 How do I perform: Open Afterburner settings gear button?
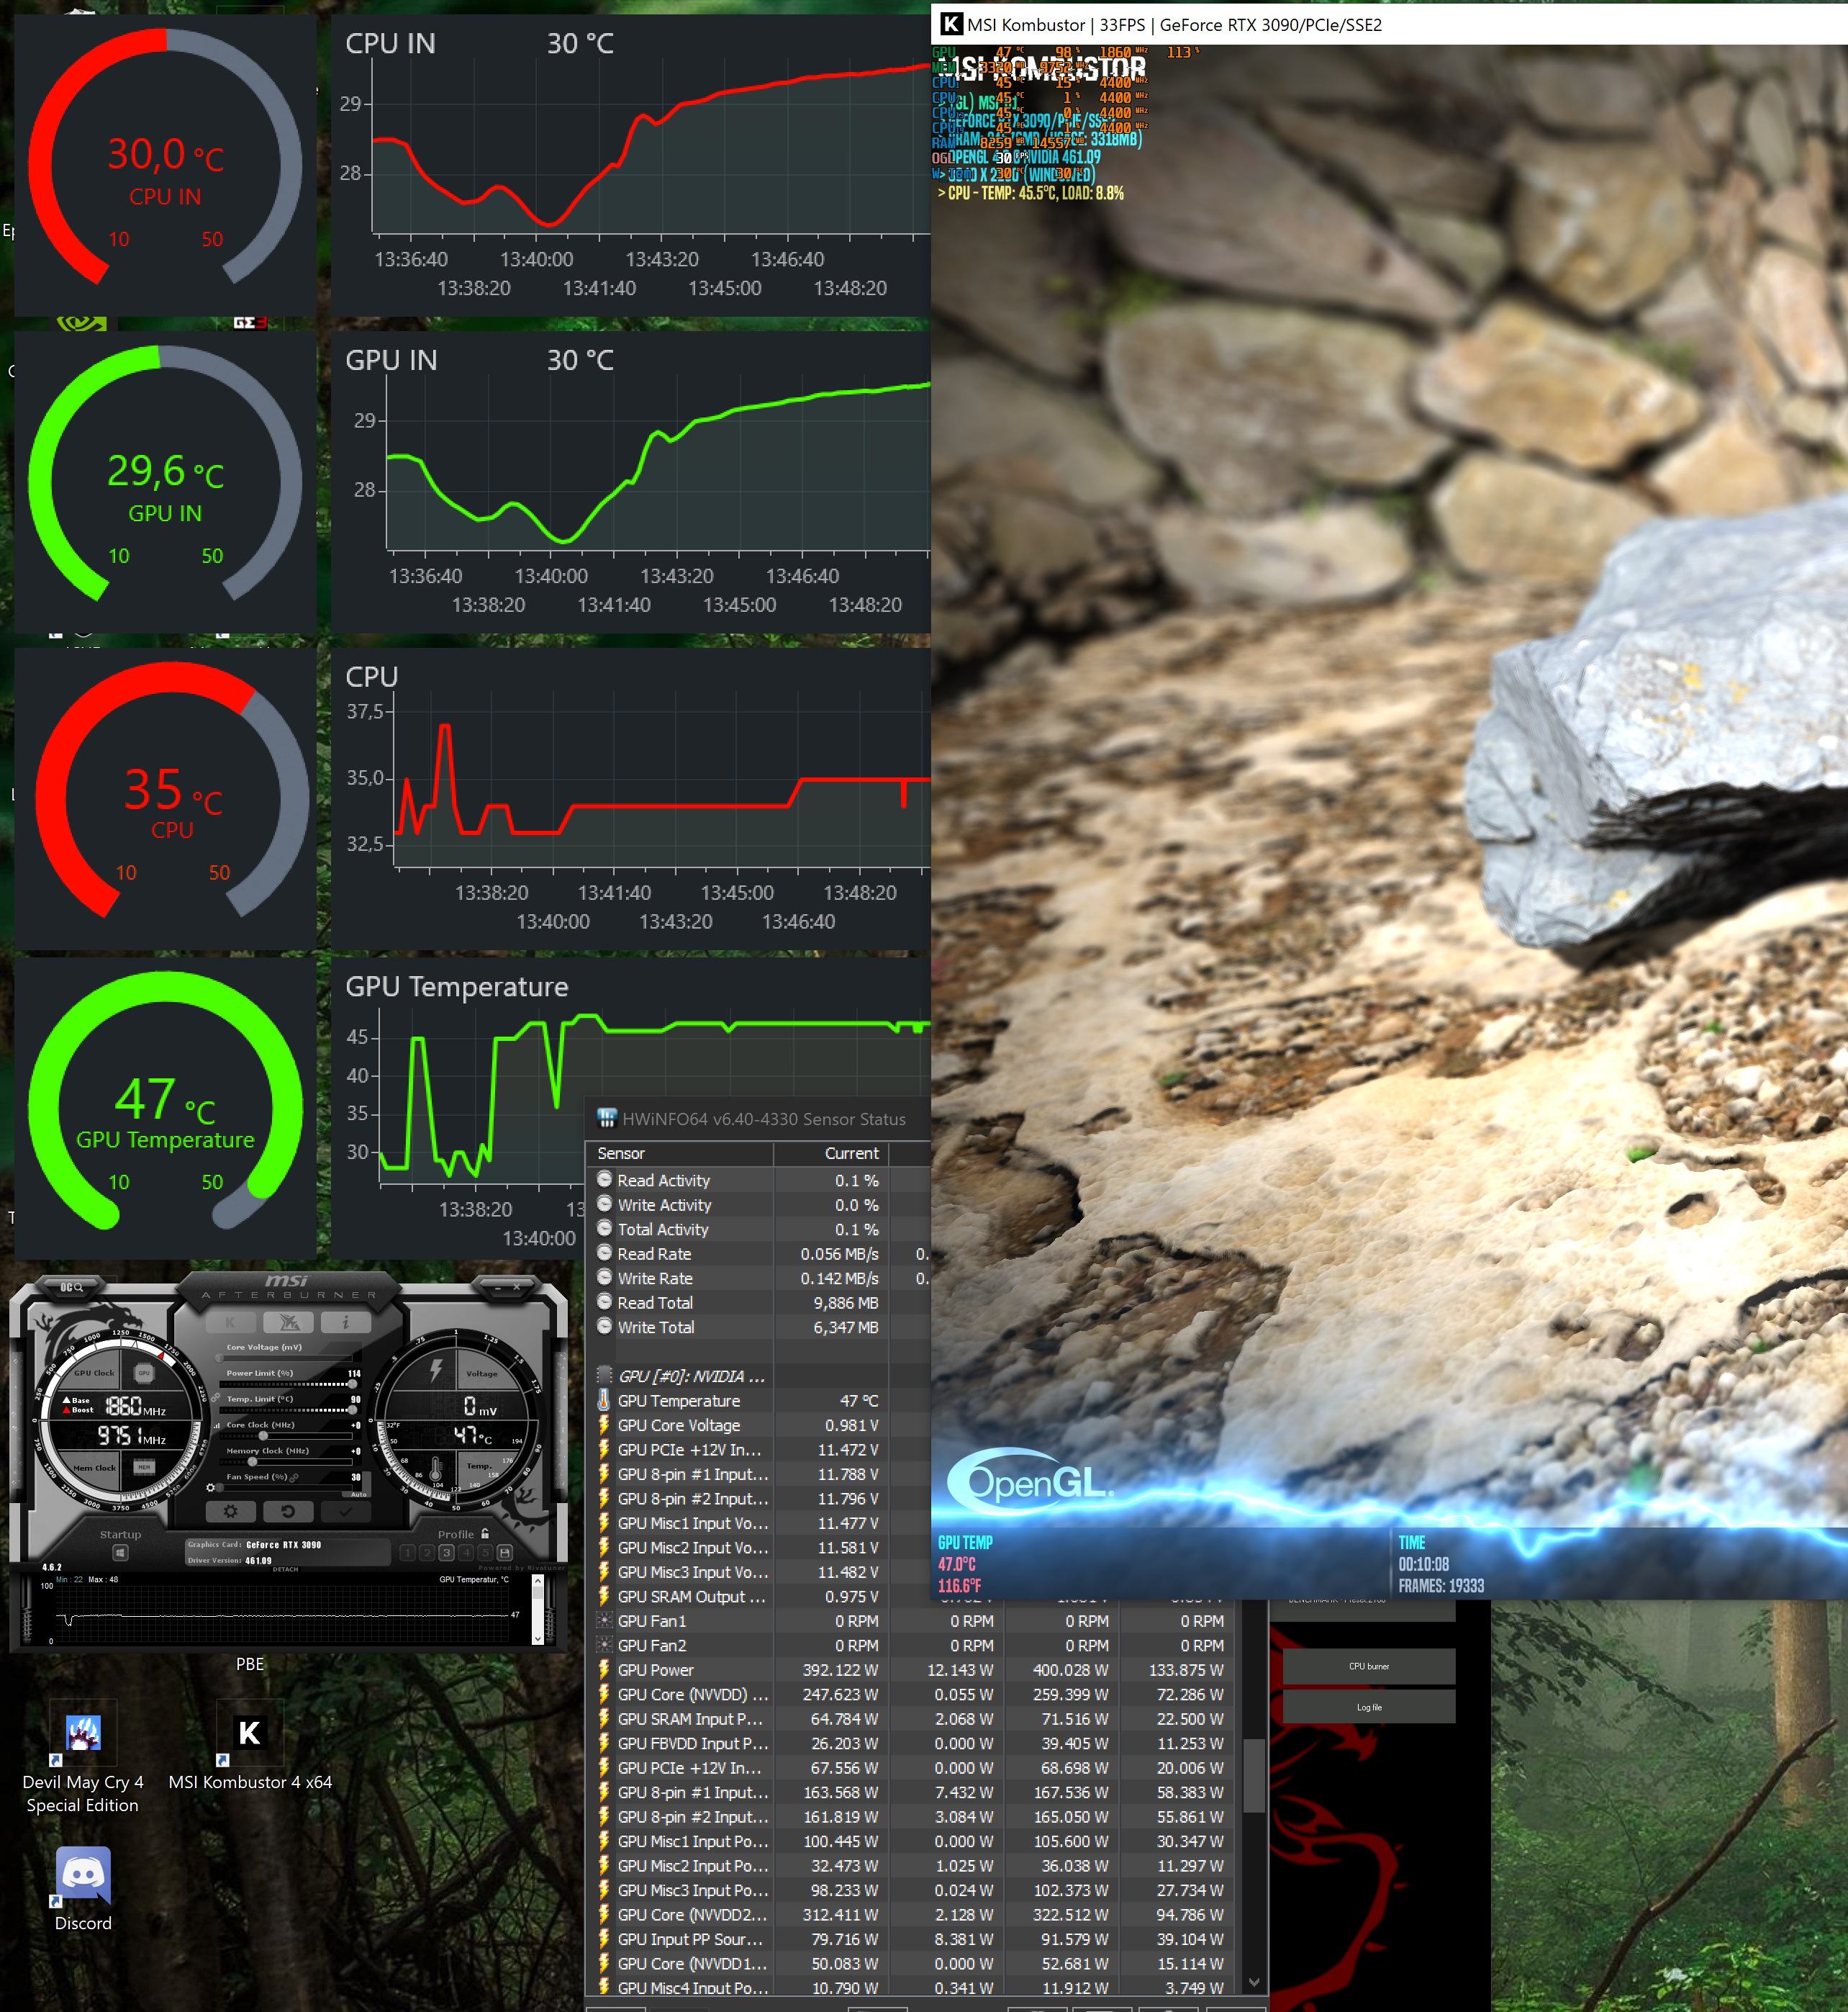[231, 1512]
